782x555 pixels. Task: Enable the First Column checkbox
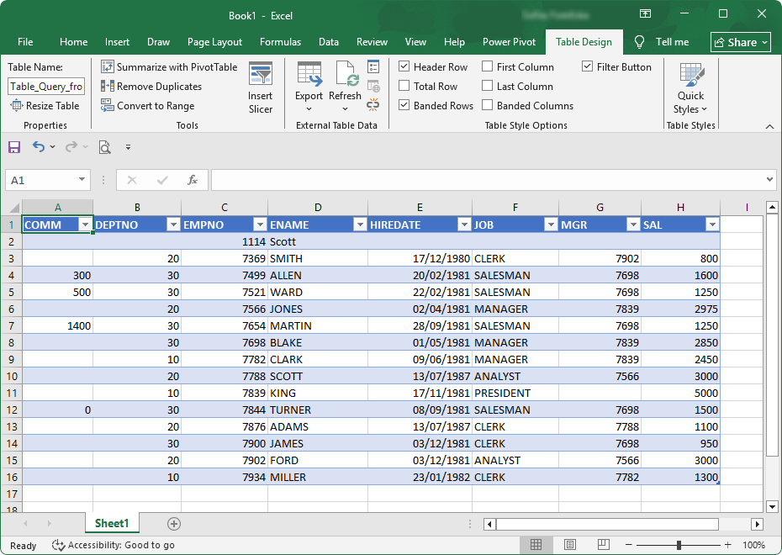tap(488, 66)
